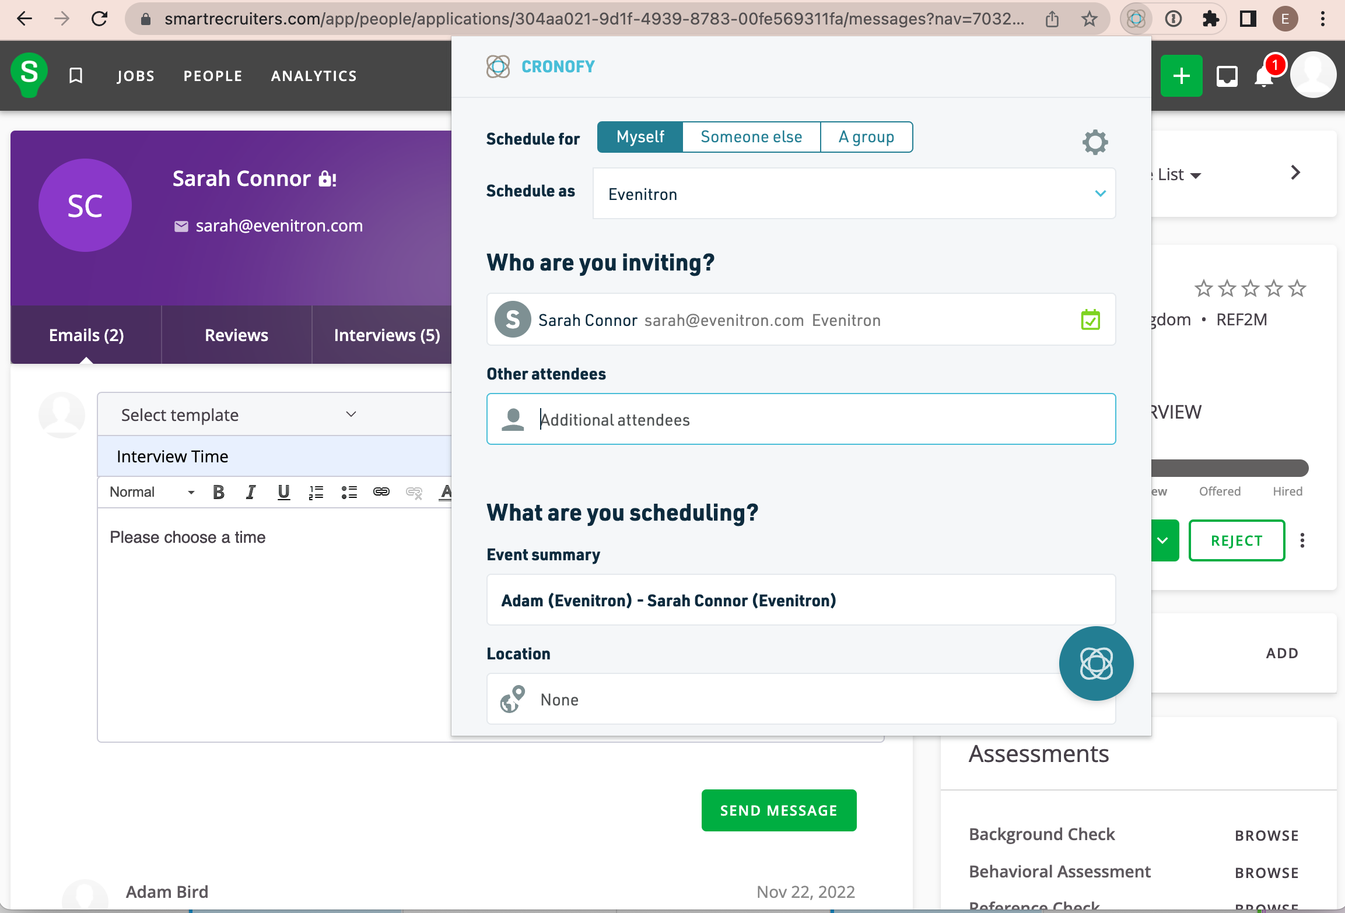Set the candidate's five-star rating to maximum
The height and width of the screenshot is (913, 1345).
coord(1297,288)
